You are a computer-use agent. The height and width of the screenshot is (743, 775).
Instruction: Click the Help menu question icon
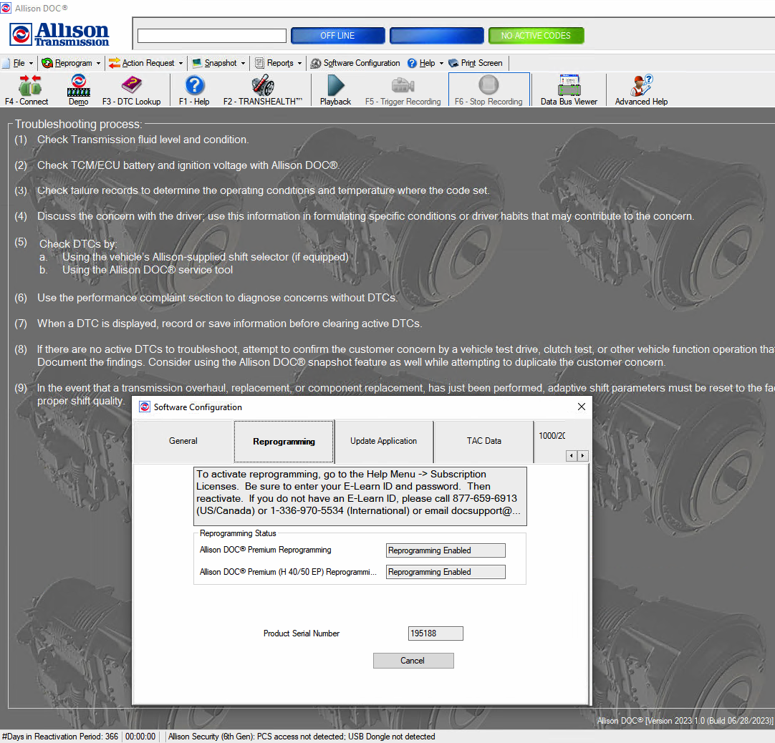tap(413, 63)
